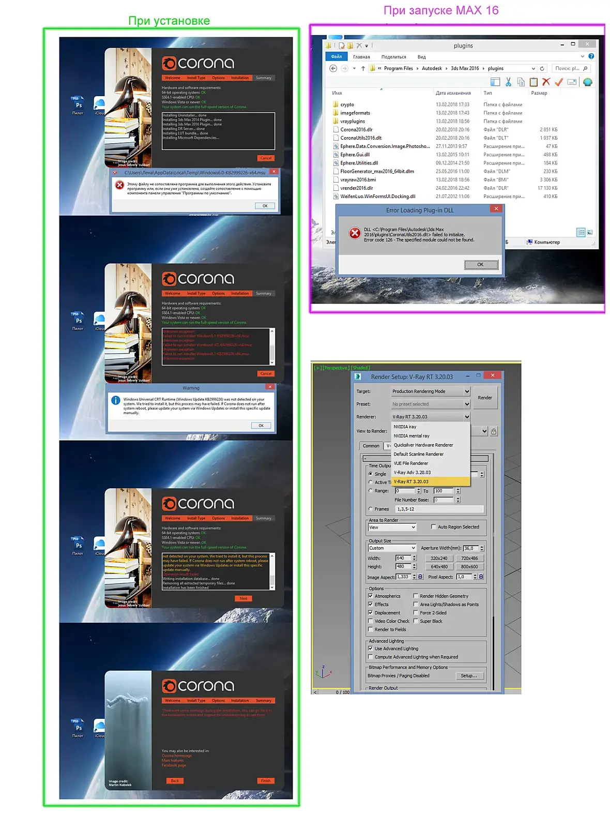
Task: Click the red X Delete icon in Explorer
Action: 546,82
